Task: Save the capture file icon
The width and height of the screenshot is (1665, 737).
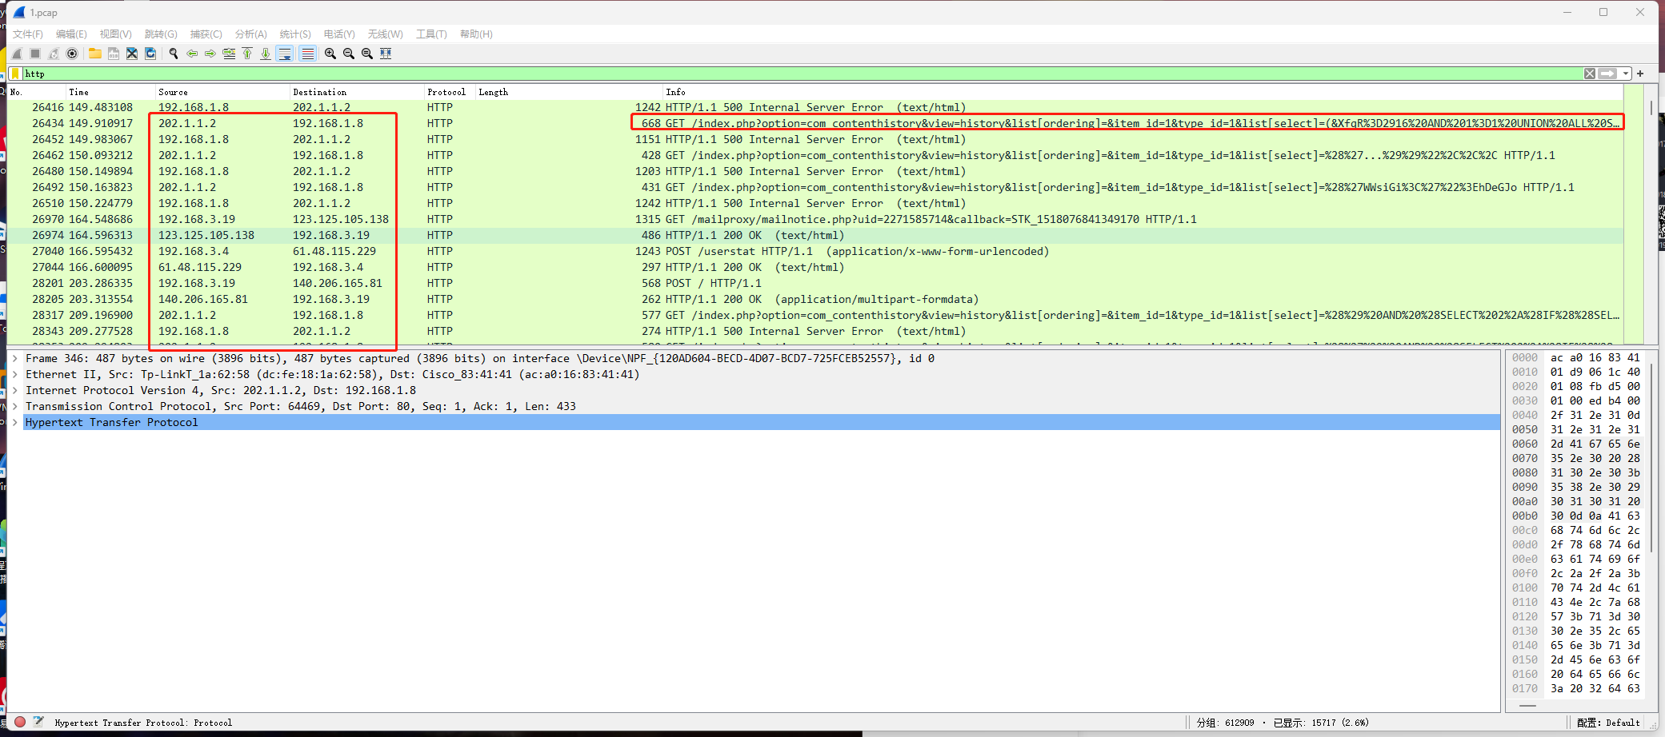Action: [x=114, y=54]
